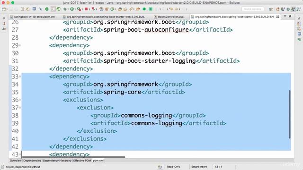
Task: Click the Search flashlight toolbar icon
Action: point(131,9)
